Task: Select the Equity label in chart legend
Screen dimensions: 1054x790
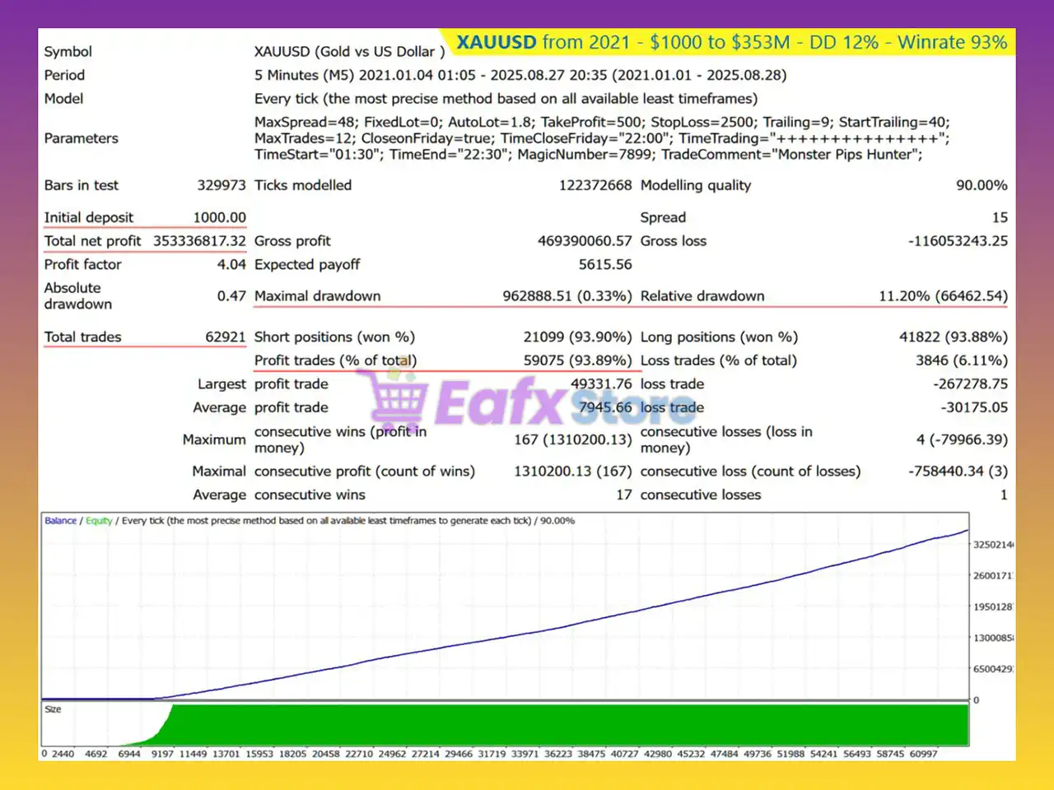Action: pos(99,521)
